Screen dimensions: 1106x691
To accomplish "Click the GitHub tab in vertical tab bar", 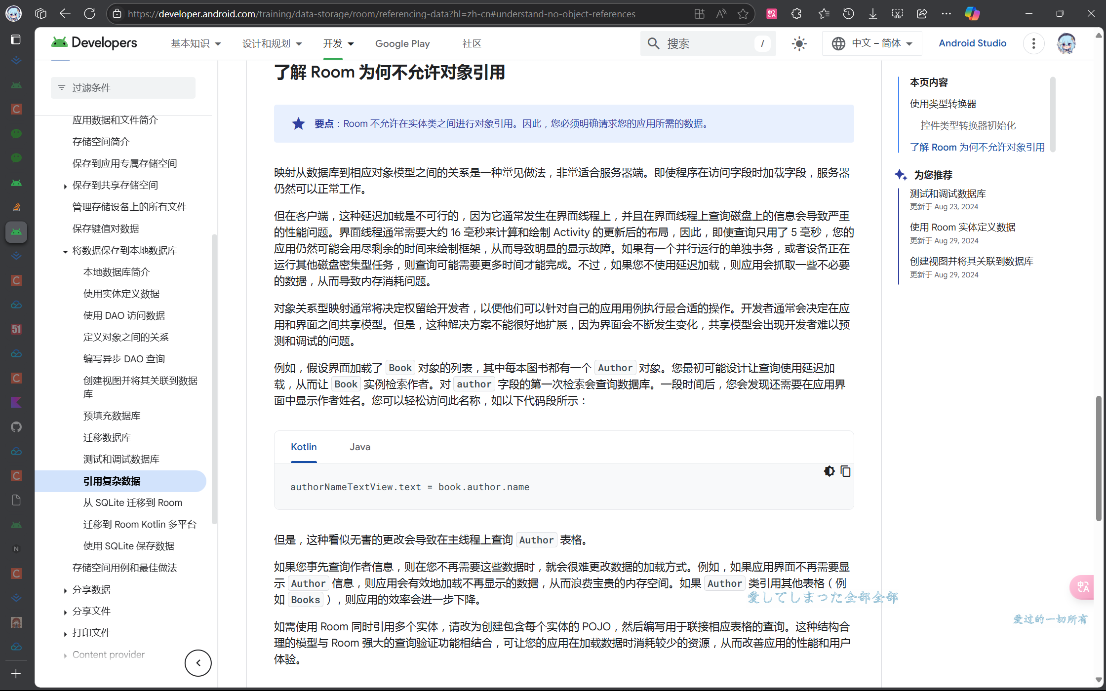I will click(16, 427).
